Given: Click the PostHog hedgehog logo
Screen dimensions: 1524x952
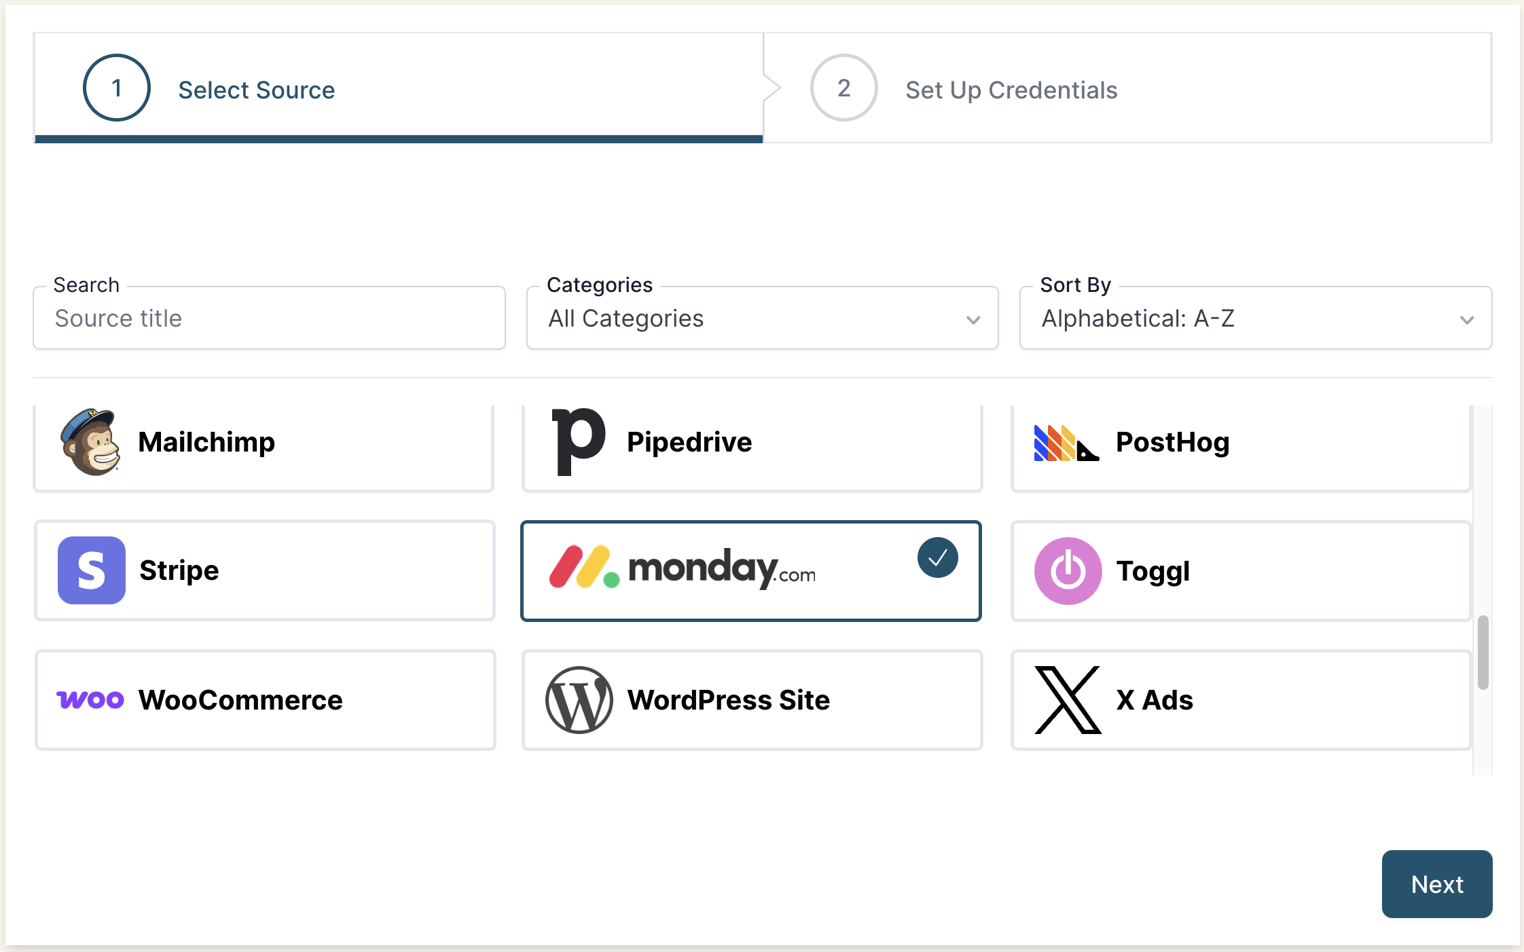Looking at the screenshot, I should (1066, 443).
